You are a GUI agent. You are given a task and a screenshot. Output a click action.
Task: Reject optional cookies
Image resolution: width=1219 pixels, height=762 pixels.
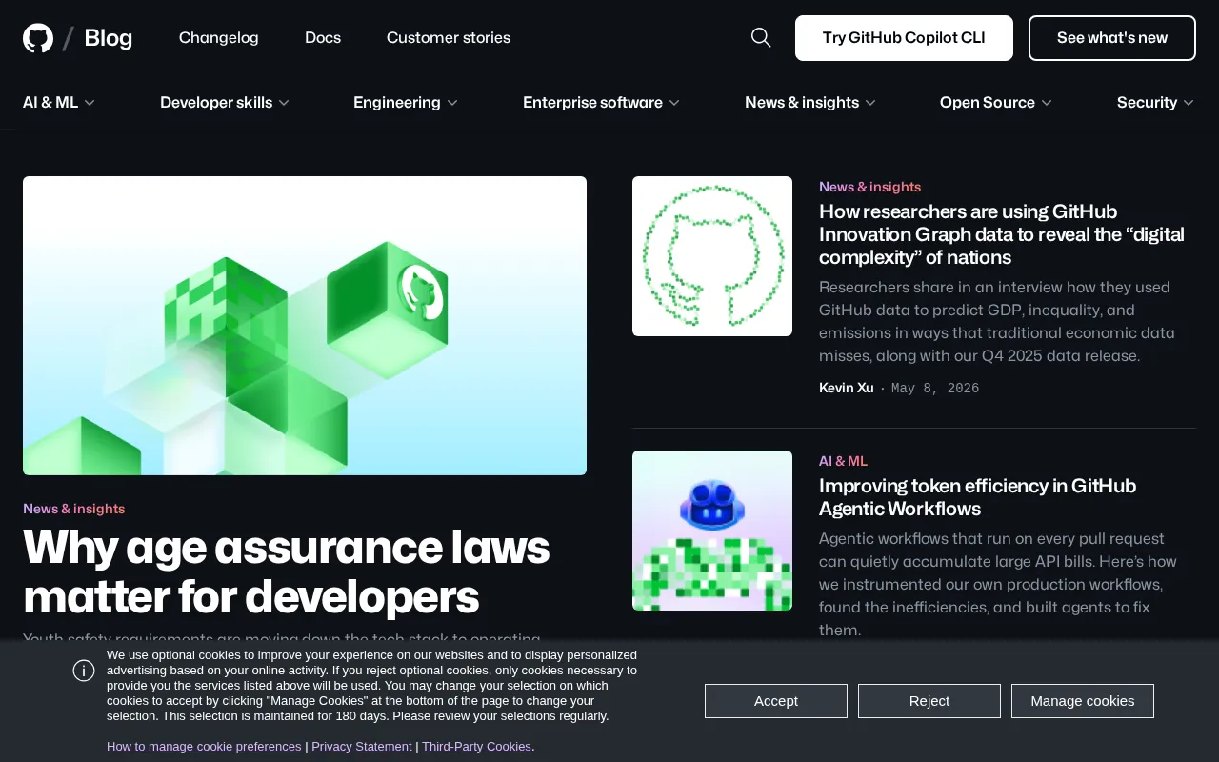[929, 701]
